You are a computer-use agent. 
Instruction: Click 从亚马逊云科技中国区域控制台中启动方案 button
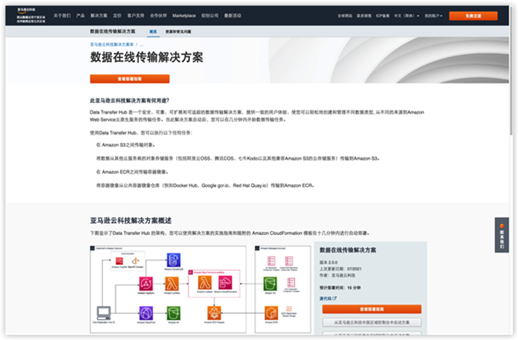pyautogui.click(x=371, y=322)
